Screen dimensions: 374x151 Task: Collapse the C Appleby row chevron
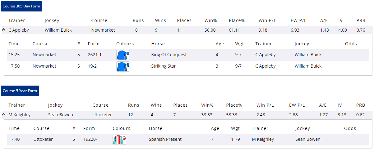[x=4, y=30]
